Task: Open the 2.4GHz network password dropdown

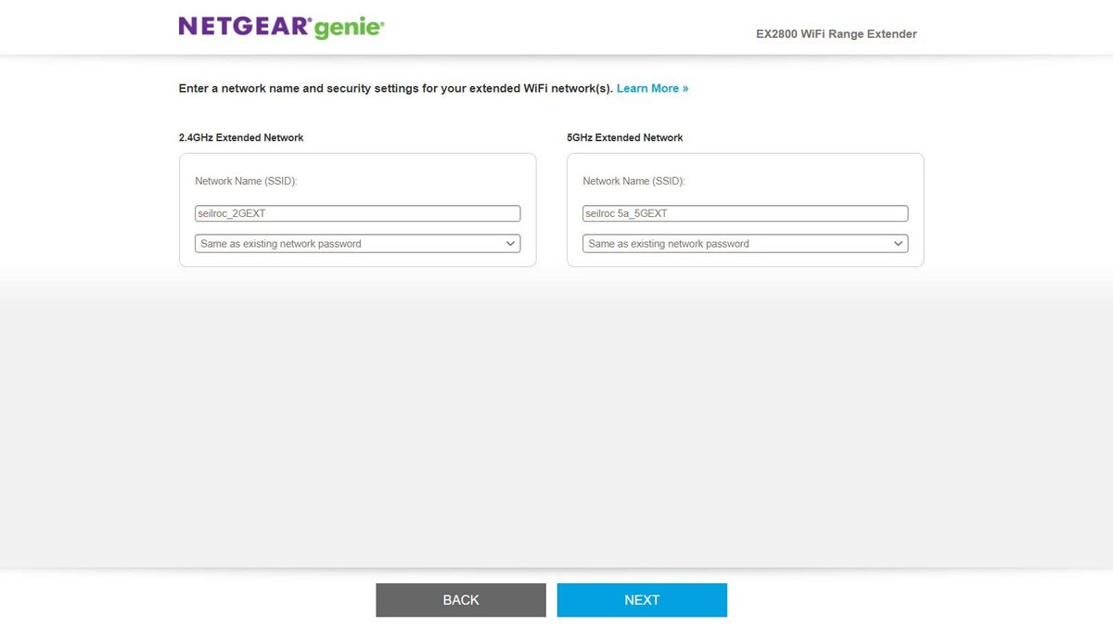Action: pyautogui.click(x=357, y=243)
